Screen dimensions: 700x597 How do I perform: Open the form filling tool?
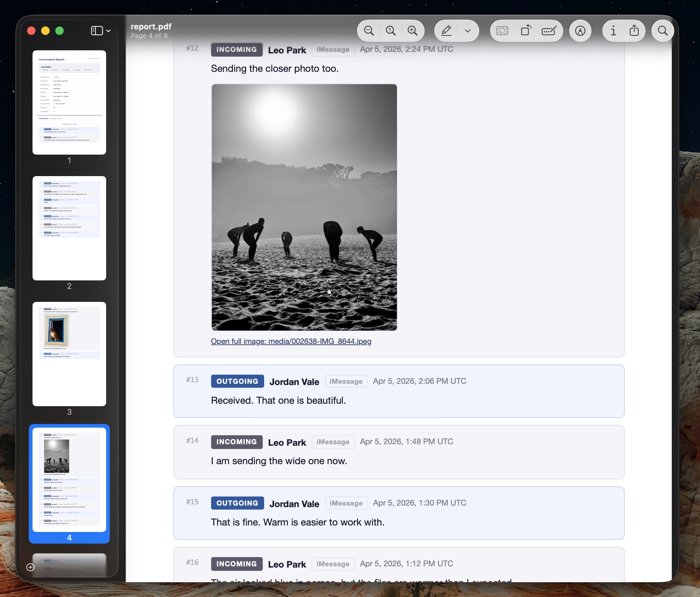pyautogui.click(x=549, y=31)
